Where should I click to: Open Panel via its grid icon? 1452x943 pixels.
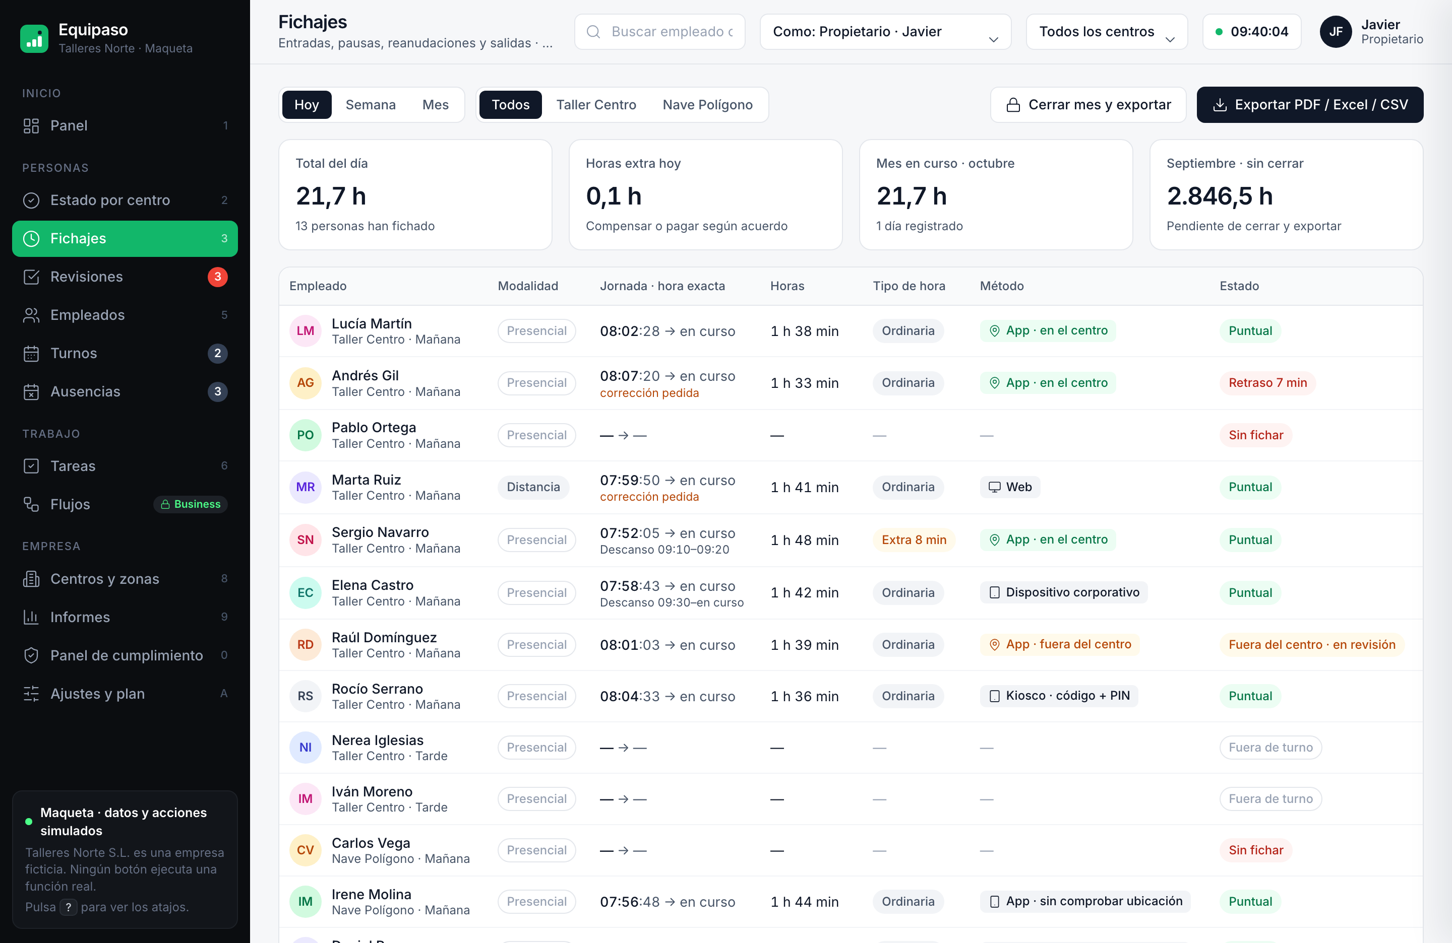coord(31,125)
